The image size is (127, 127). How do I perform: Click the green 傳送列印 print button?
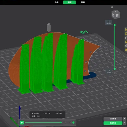click(x=113, y=123)
